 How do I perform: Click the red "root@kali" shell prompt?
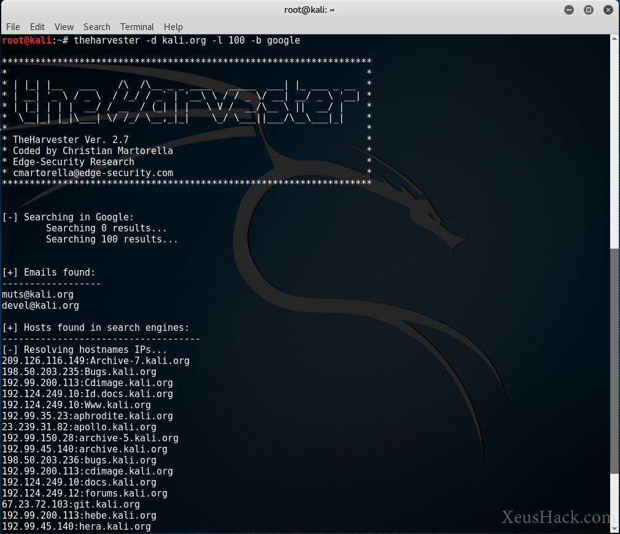click(27, 41)
